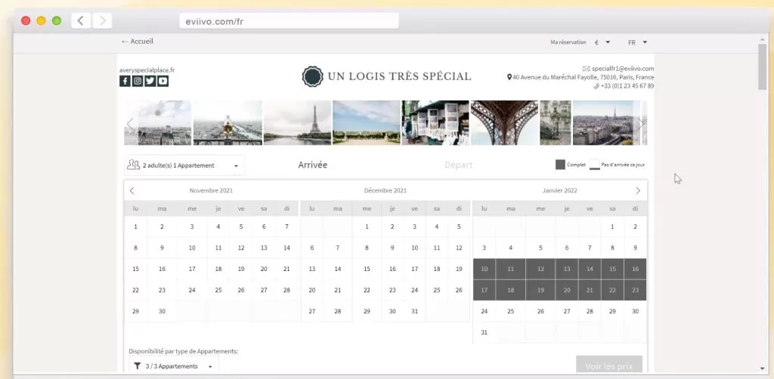Click the envelope icon beside email address
Screen dimensions: 774x379
point(587,69)
